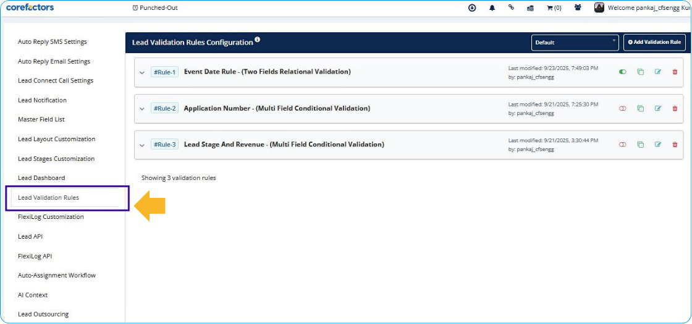Viewport: 692px width, 324px height.
Task: Click the info icon beside Lead Validation Rules Configuration
Action: [x=257, y=40]
